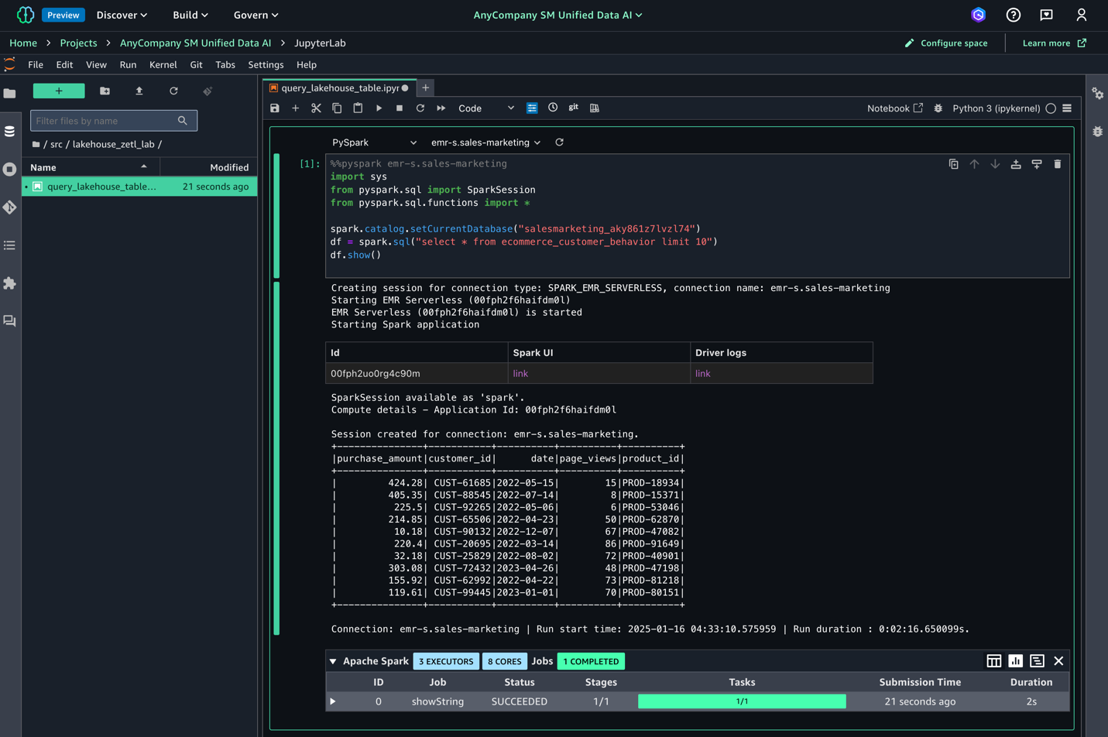Open the Extension Manager puzzle icon
Image resolution: width=1108 pixels, height=737 pixels.
click(10, 283)
